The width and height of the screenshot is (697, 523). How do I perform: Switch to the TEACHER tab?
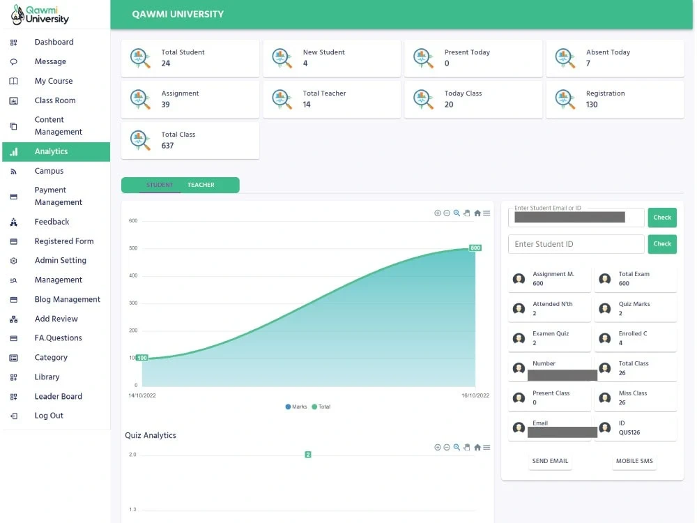(x=201, y=185)
